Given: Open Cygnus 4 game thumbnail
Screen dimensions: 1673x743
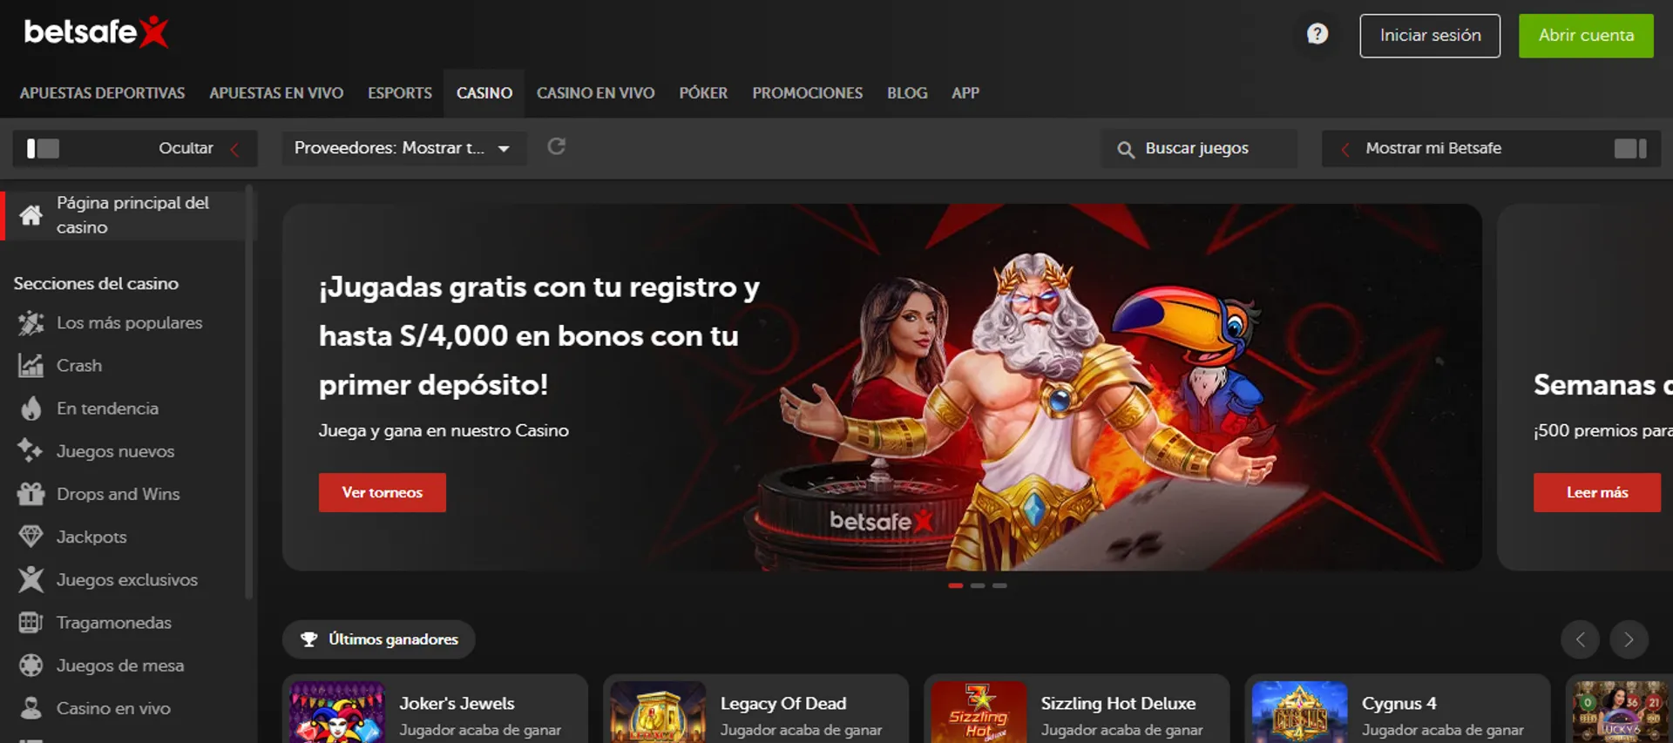Looking at the screenshot, I should (1299, 713).
